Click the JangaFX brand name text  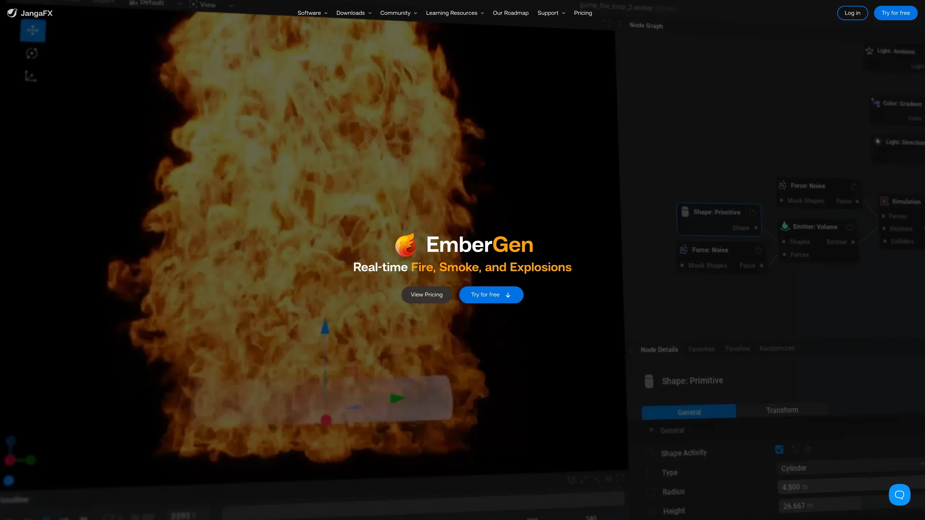(36, 13)
